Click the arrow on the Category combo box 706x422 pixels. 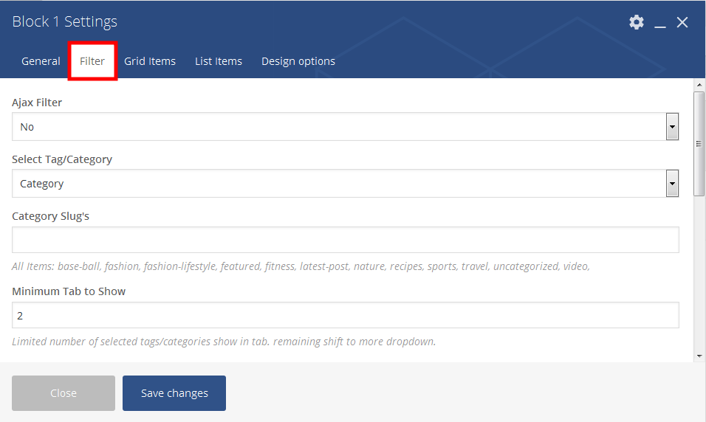pos(672,184)
